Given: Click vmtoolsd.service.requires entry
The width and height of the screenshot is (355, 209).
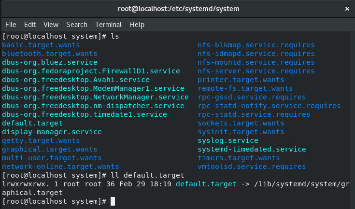Looking at the screenshot, I should (x=252, y=167).
